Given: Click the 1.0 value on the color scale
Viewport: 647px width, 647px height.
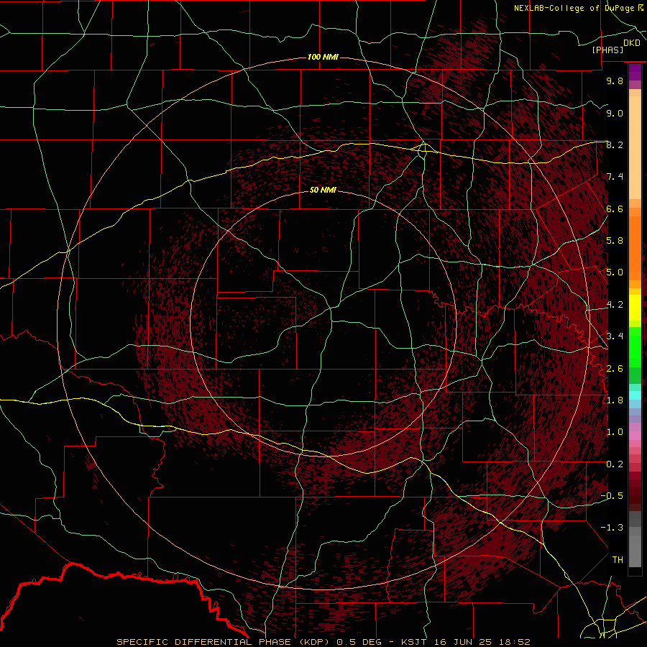Looking at the screenshot, I should click(615, 432).
